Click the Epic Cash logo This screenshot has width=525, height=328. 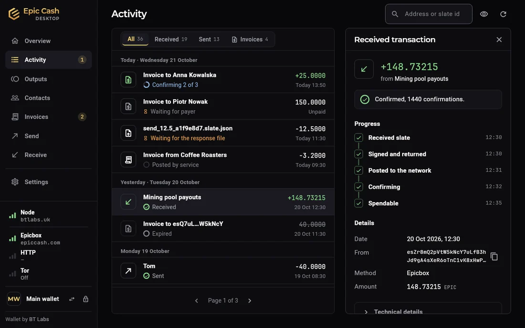[33, 14]
